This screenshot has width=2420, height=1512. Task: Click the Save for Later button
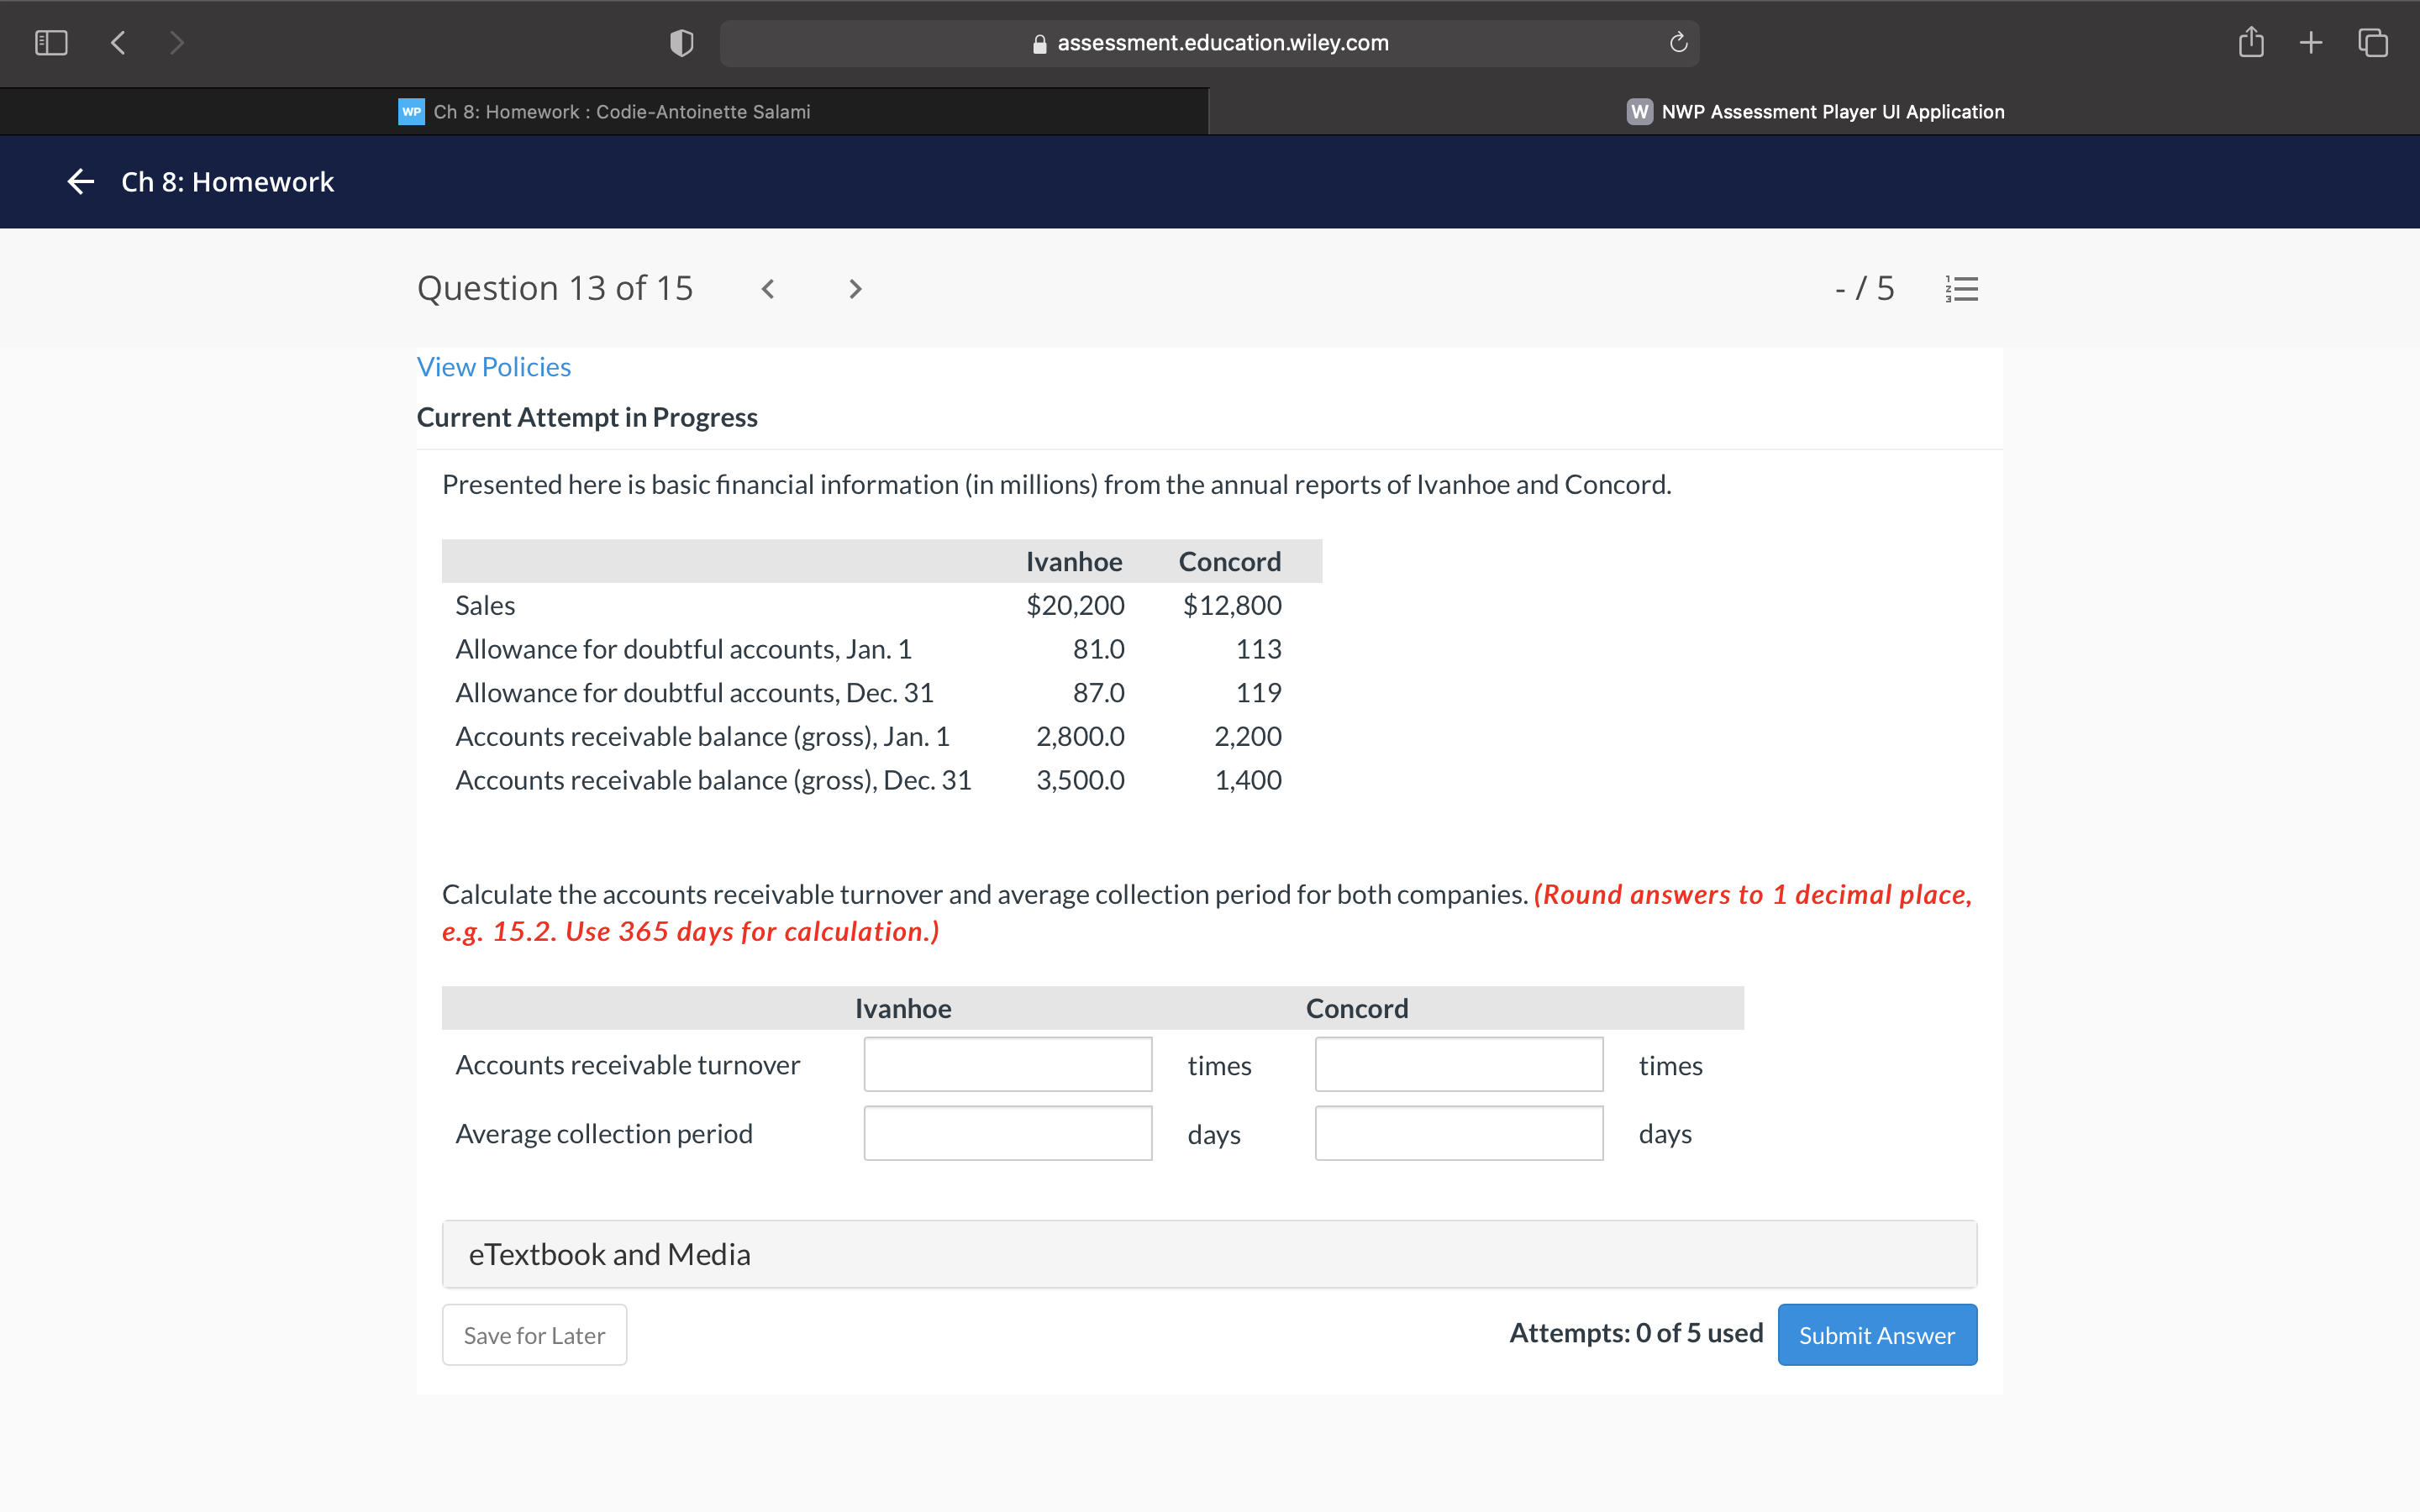(x=534, y=1334)
